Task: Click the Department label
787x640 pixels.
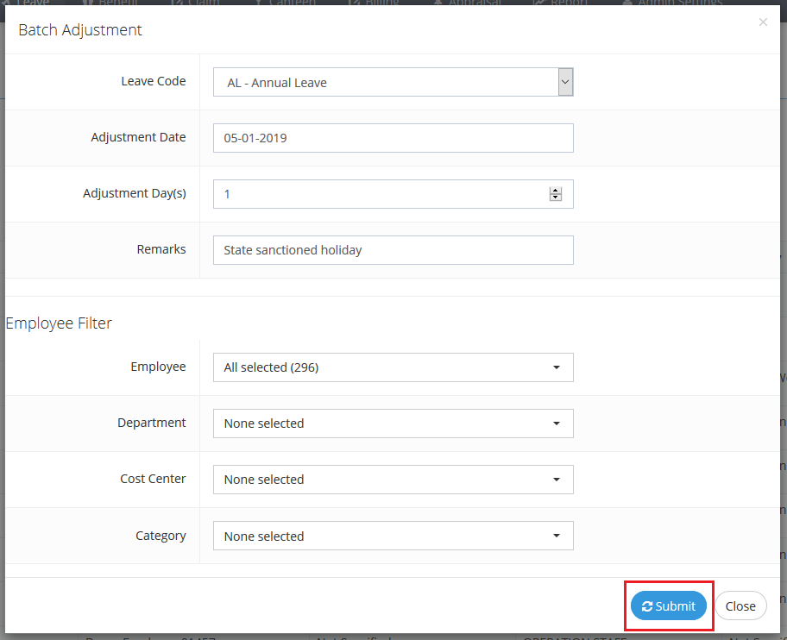Action: pyautogui.click(x=152, y=423)
